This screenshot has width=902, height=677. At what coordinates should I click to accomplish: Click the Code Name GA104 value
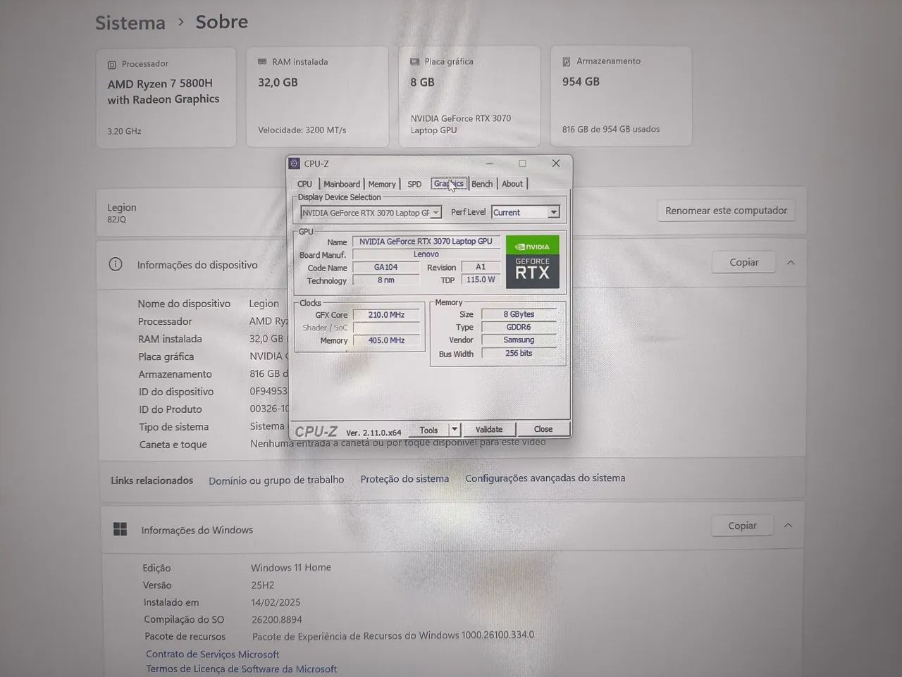pos(385,267)
